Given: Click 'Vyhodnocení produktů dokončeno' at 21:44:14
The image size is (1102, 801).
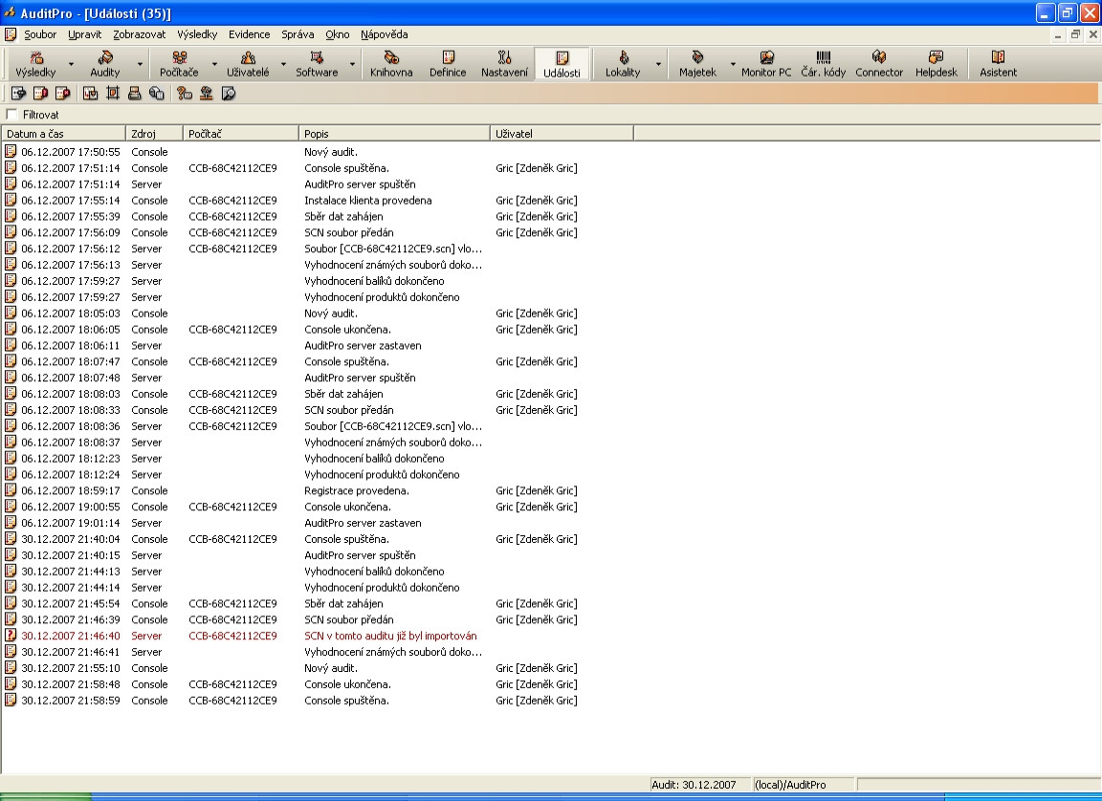Looking at the screenshot, I should (382, 588).
